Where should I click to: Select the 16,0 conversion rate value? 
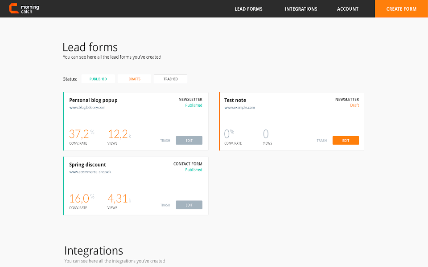(x=79, y=198)
